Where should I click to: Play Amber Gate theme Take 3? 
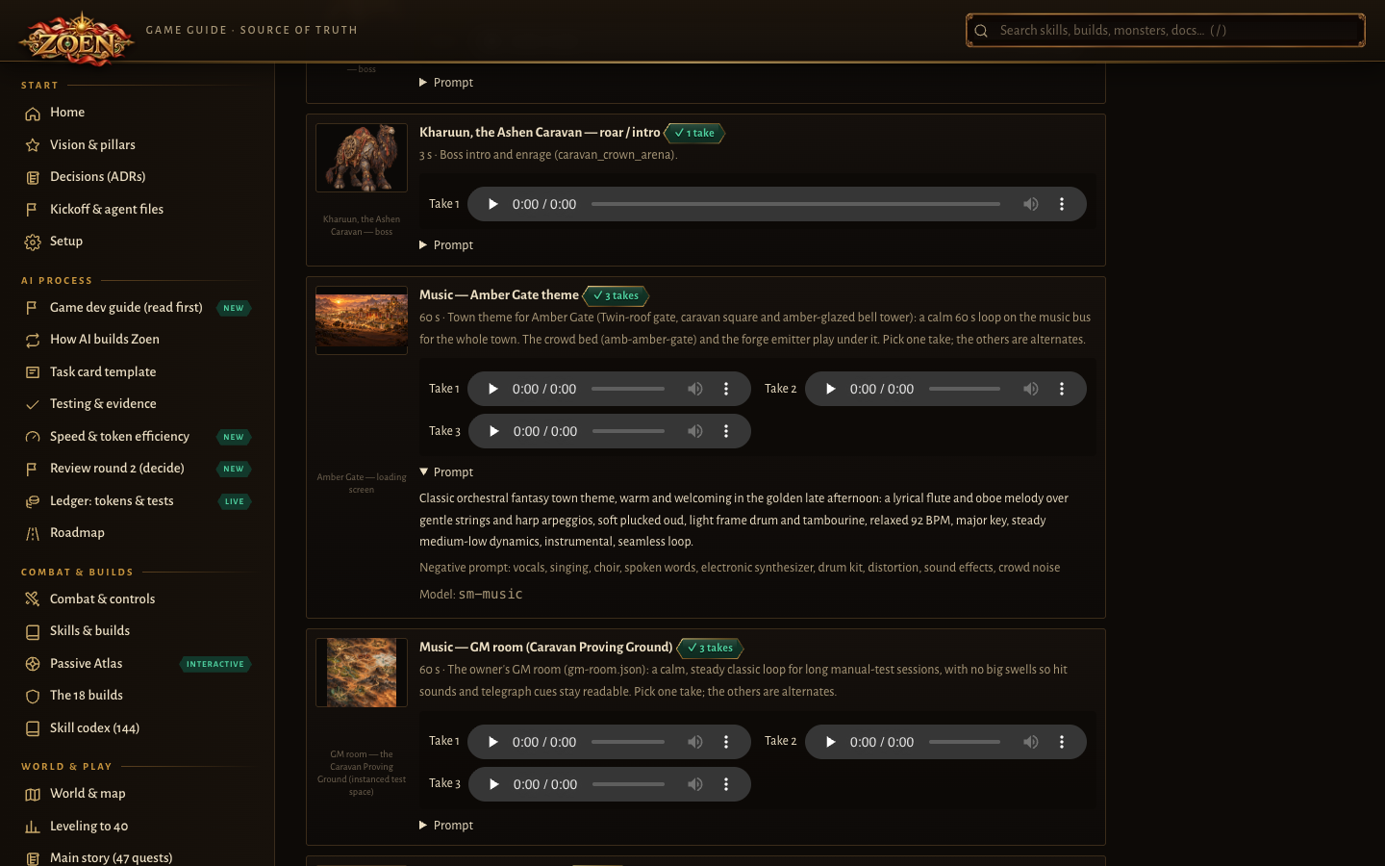(x=493, y=431)
